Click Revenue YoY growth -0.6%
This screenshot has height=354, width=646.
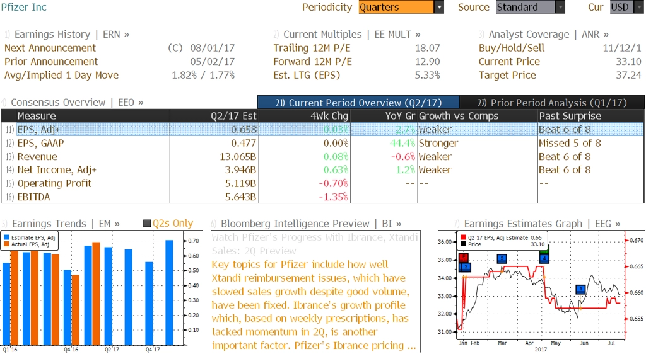point(403,157)
